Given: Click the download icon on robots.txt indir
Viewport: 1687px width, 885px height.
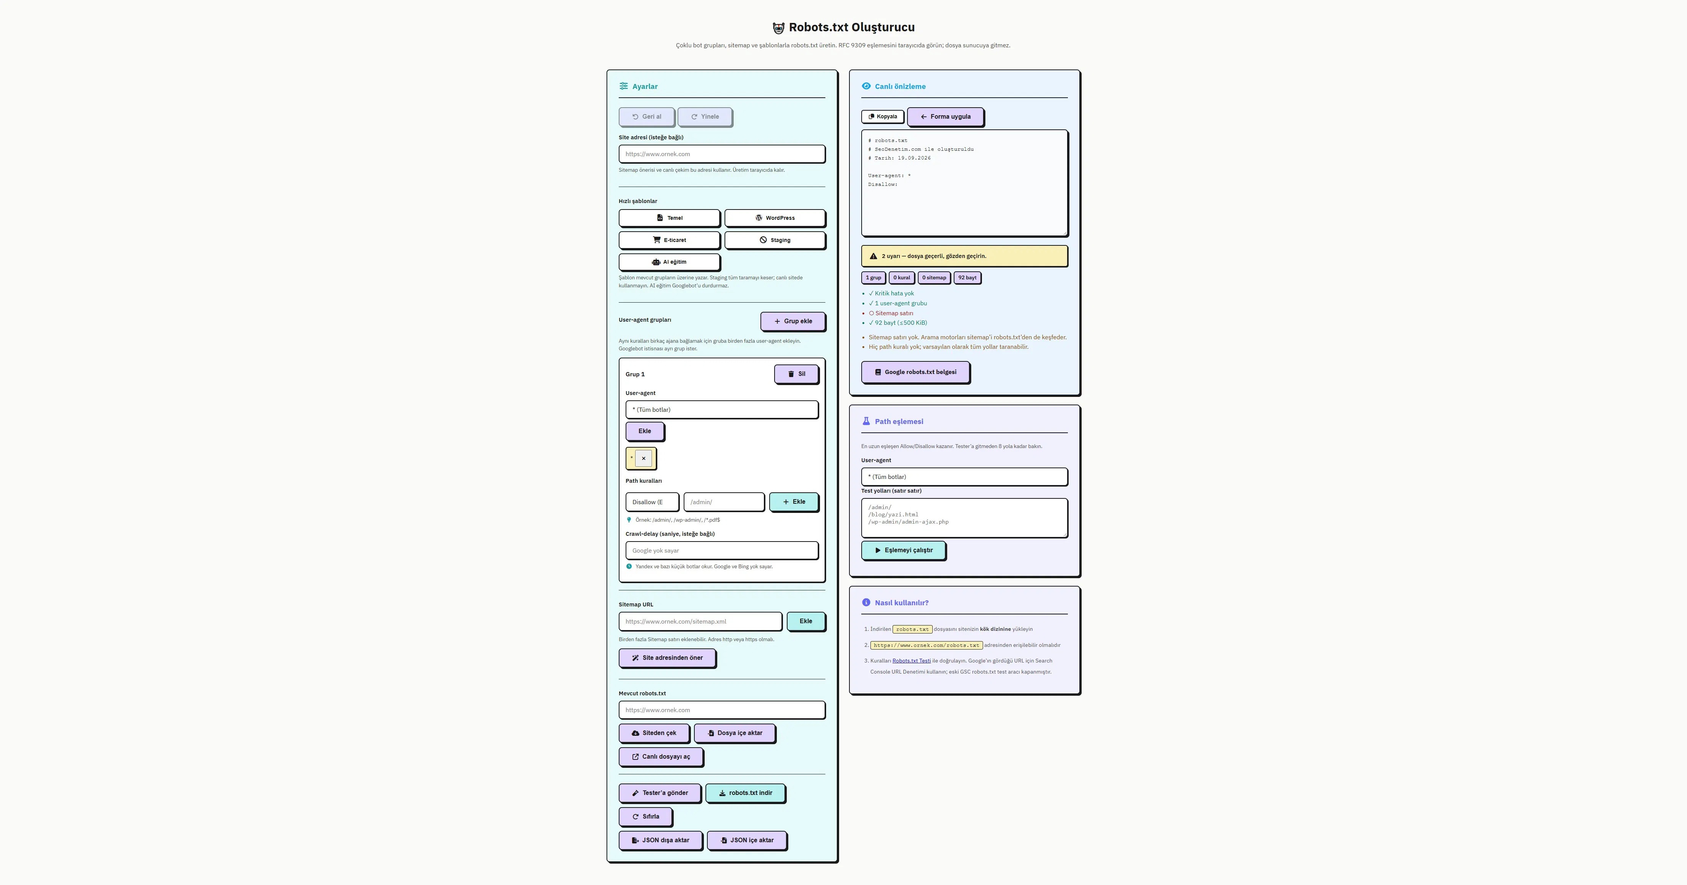Looking at the screenshot, I should pos(722,793).
